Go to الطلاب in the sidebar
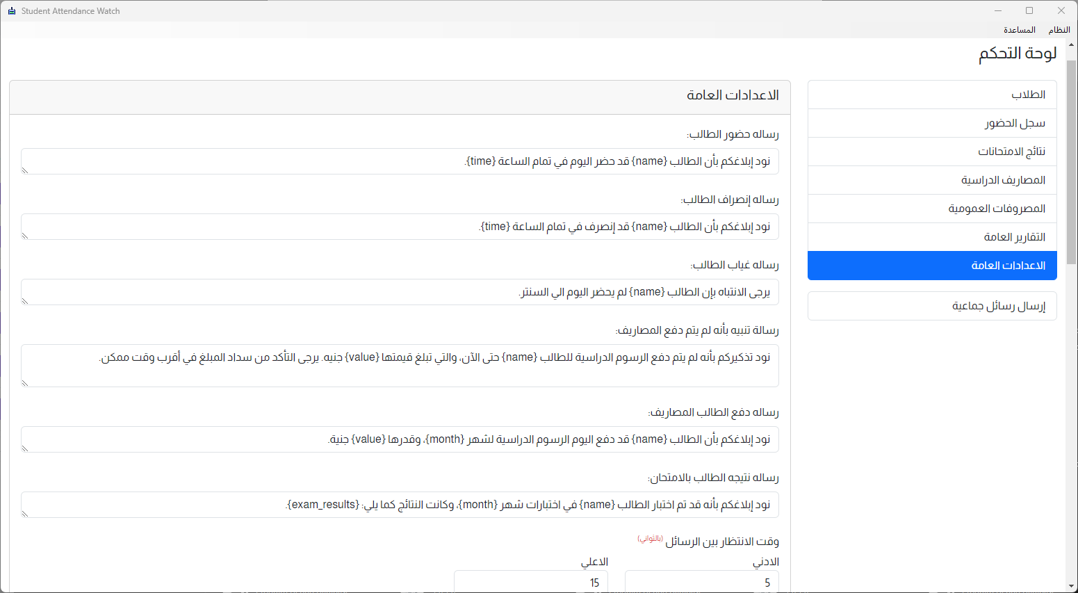This screenshot has width=1078, height=593. point(932,95)
